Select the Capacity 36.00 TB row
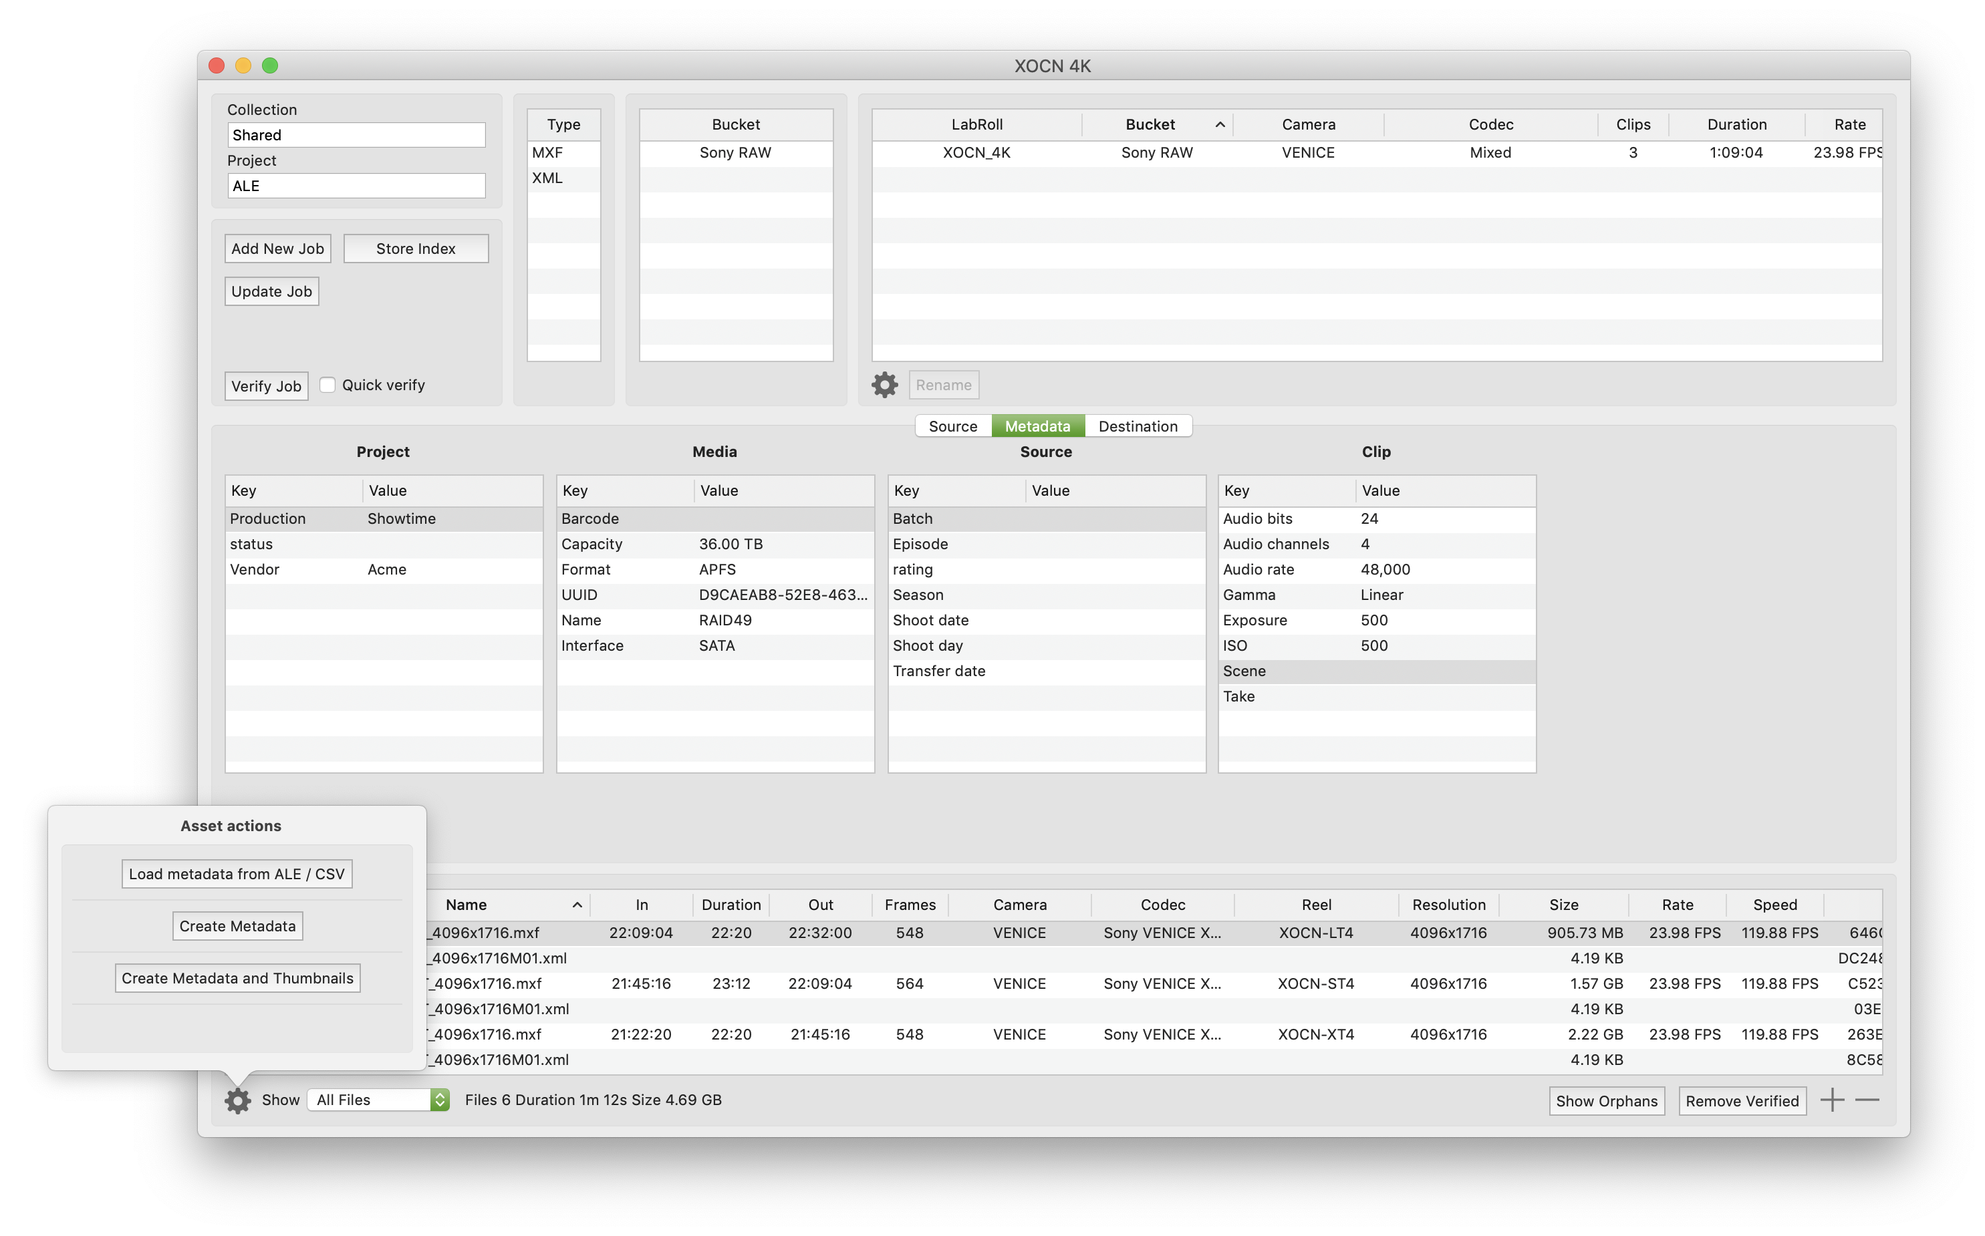 [715, 545]
